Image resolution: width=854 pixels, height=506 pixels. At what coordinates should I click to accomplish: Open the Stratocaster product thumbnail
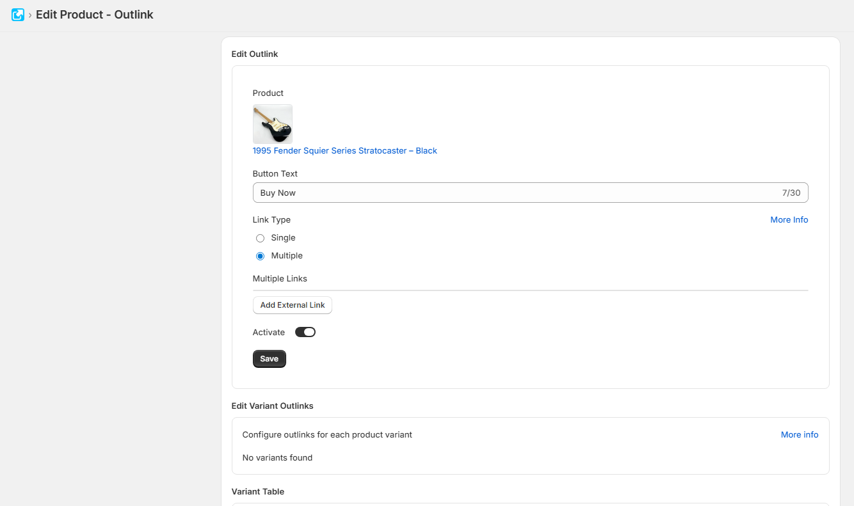(x=273, y=124)
